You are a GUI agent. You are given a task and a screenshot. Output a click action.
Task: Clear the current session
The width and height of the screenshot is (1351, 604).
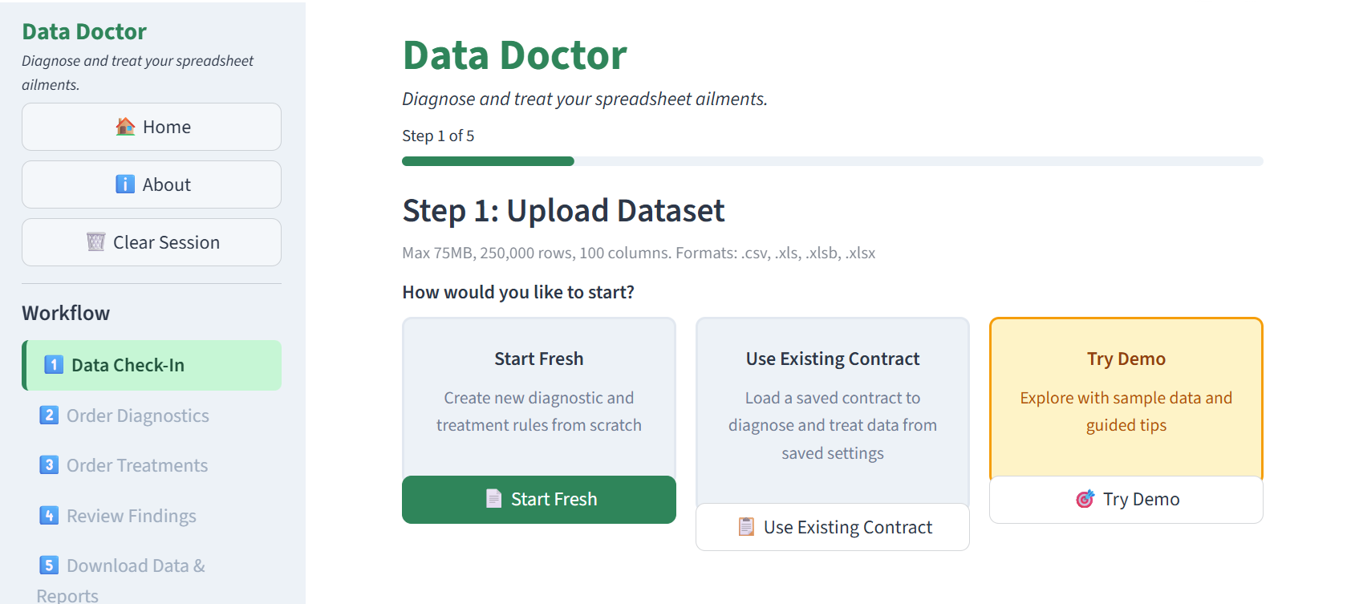point(151,241)
